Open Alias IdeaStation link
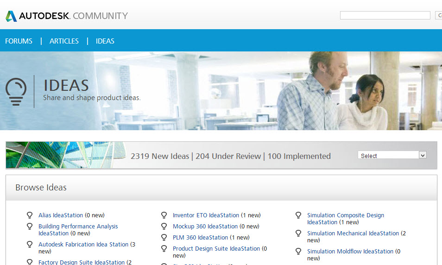 61,215
